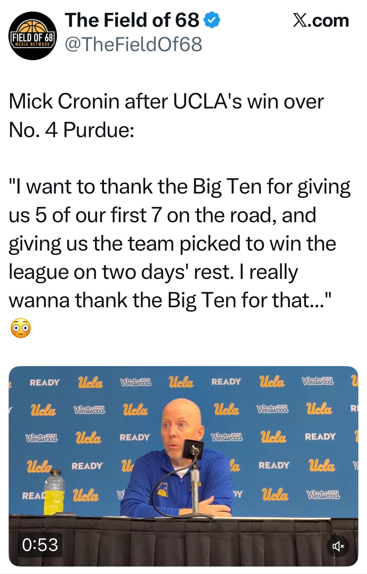
Task: Click the X.com label
Action: pos(321,21)
